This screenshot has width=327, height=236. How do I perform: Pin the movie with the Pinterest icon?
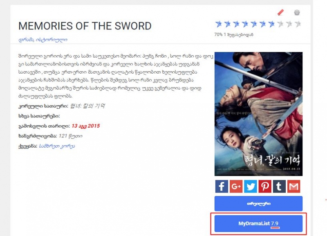265,187
